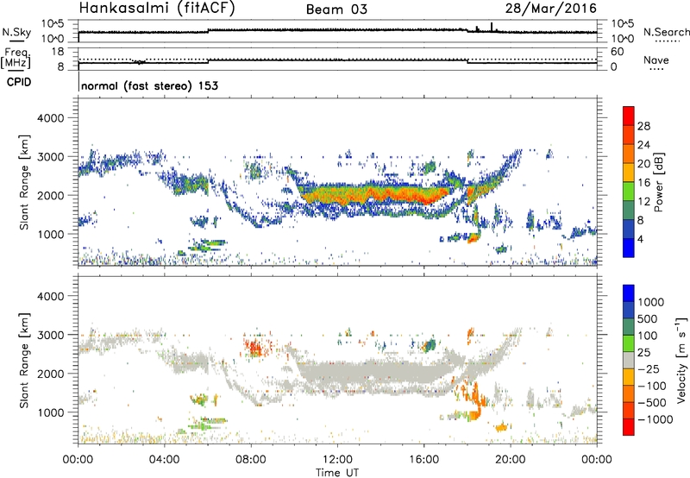
Task: Select the 'N.Sky' legend label
Action: pos(16,32)
